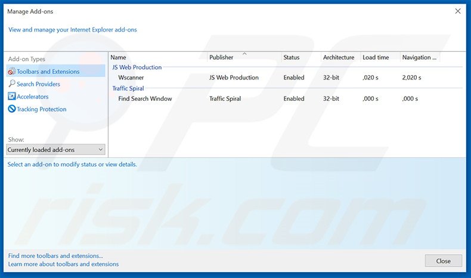Click JS Web Production publisher cell
The image size is (471, 278).
(234, 78)
